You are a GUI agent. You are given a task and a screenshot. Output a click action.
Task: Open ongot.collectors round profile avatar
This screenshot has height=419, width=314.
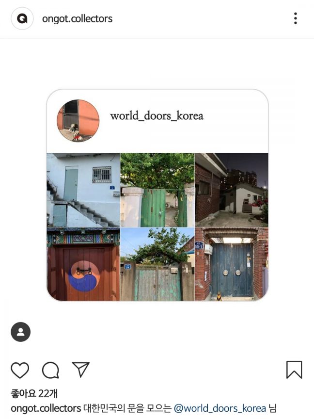point(22,18)
